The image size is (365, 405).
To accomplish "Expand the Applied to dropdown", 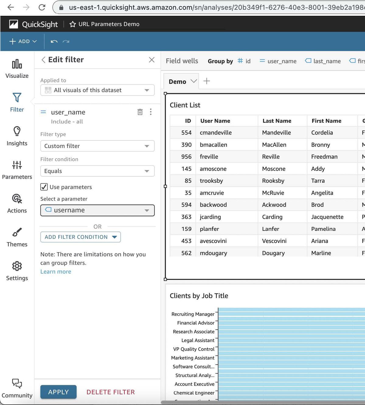I will coord(97,90).
